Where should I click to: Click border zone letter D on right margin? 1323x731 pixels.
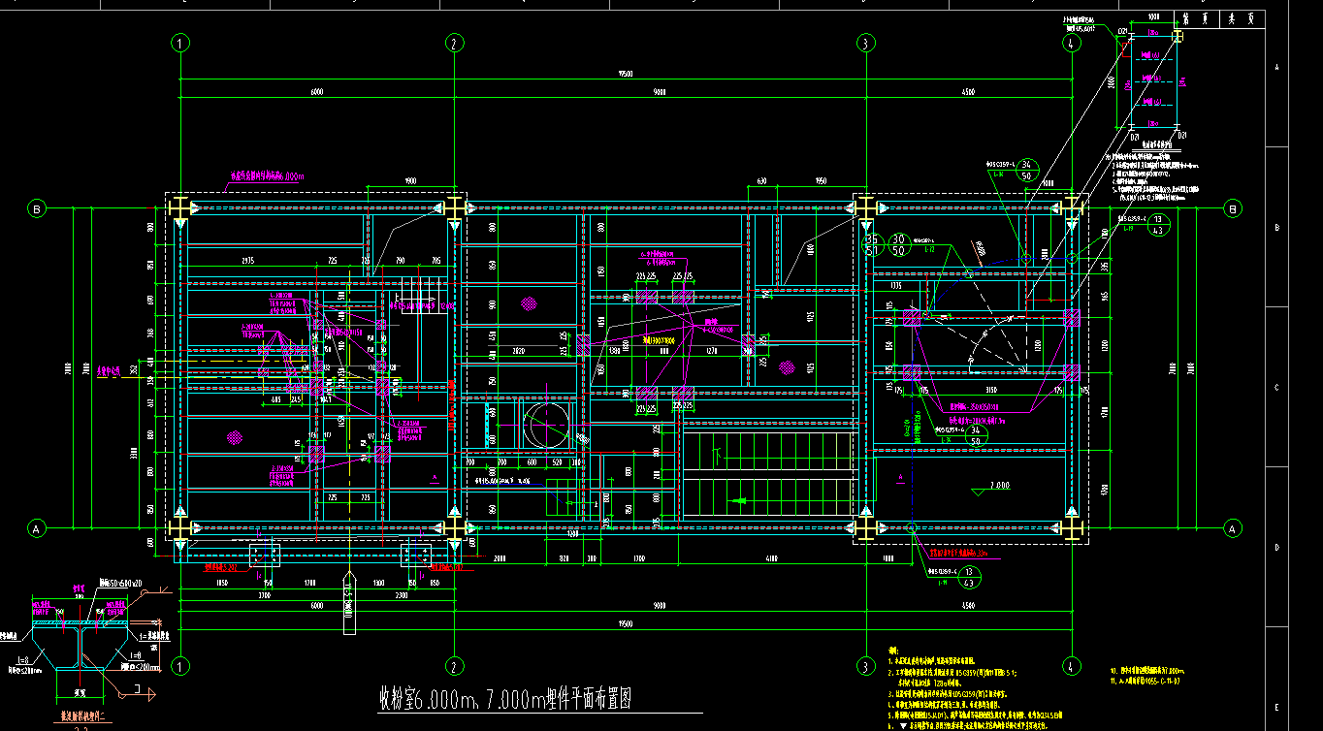tap(1276, 547)
